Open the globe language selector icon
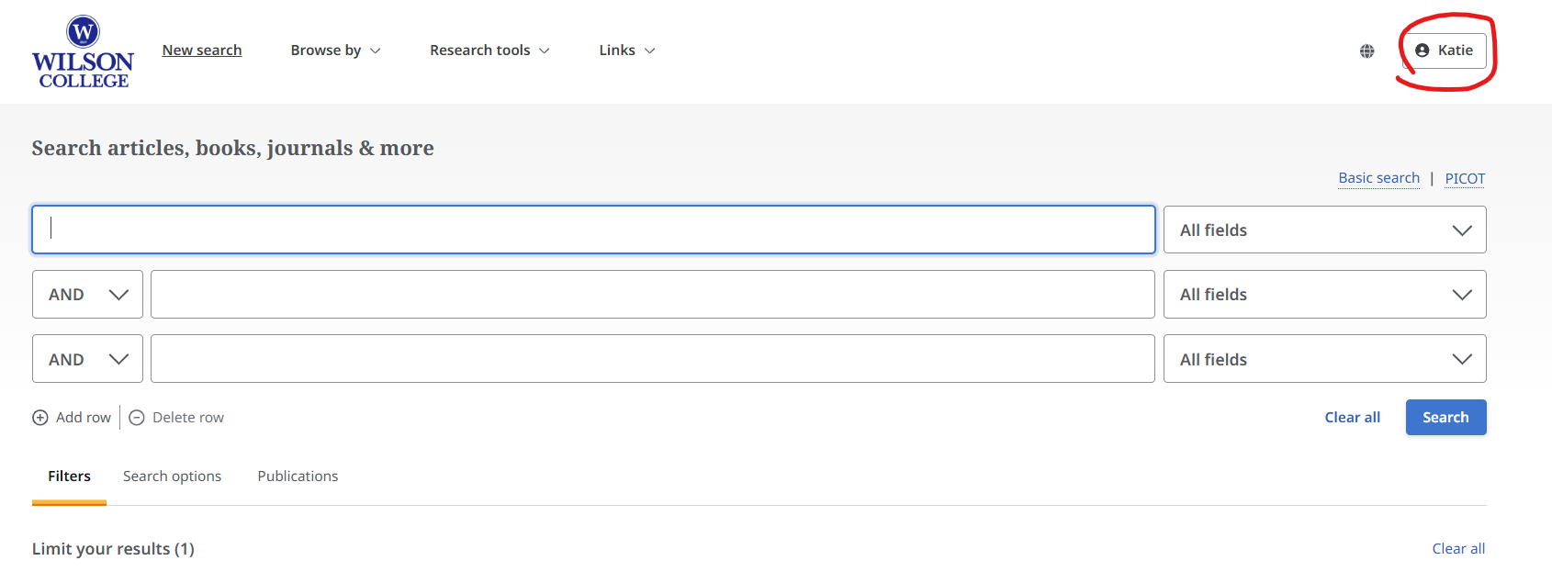 click(x=1366, y=51)
